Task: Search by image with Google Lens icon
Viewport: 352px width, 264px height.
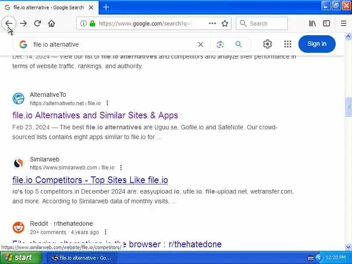Action: click(220, 44)
